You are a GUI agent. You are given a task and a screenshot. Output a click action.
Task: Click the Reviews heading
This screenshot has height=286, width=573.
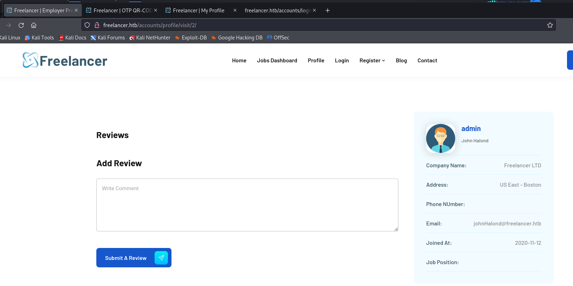[113, 135]
